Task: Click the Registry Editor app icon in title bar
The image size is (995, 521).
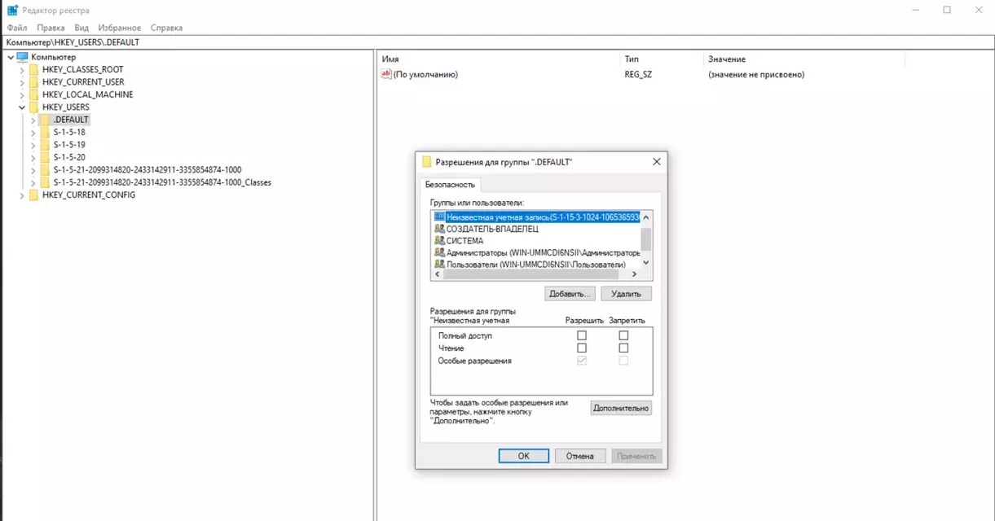Action: 12,11
